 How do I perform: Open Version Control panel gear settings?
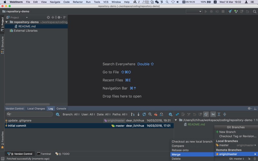point(250,109)
